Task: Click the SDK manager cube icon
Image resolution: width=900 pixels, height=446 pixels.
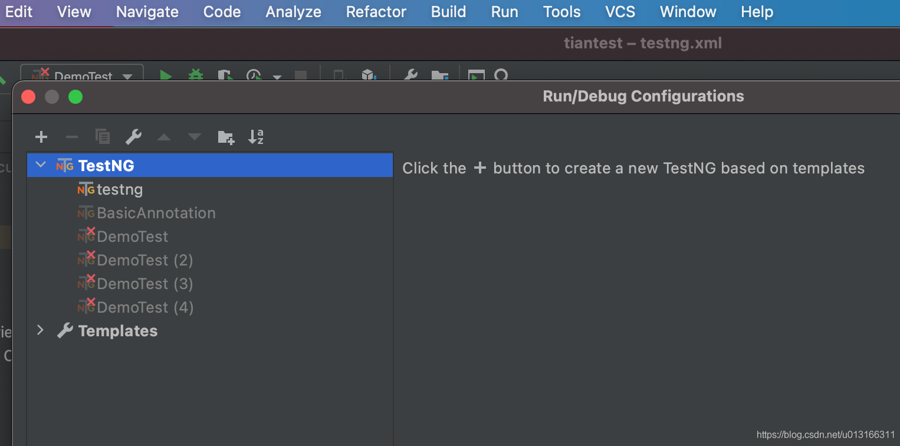Action: (369, 76)
